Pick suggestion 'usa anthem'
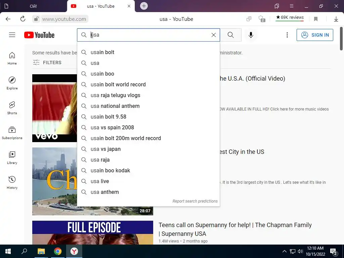344x258 pixels. (x=148, y=192)
